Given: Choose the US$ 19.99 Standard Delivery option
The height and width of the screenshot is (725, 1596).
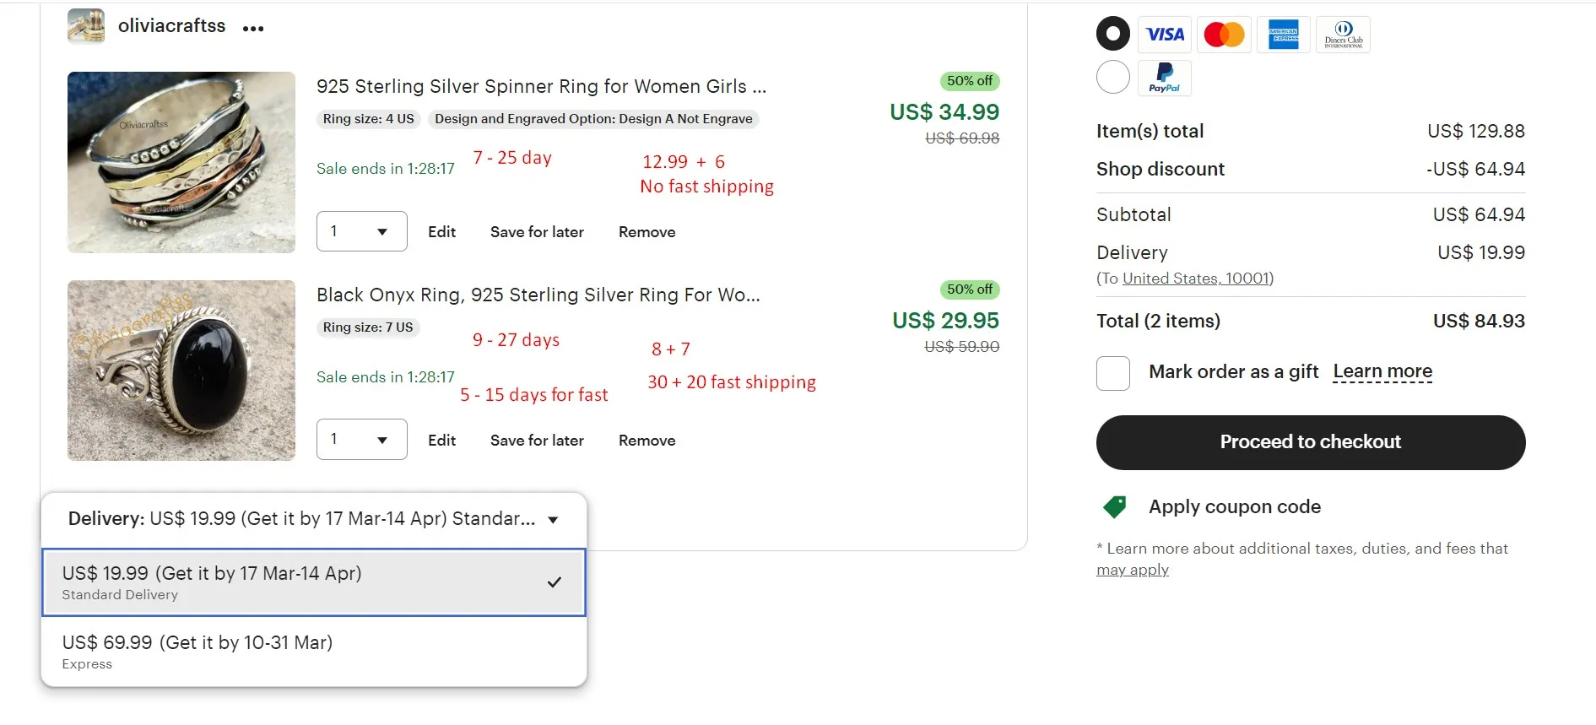Looking at the screenshot, I should coord(313,582).
